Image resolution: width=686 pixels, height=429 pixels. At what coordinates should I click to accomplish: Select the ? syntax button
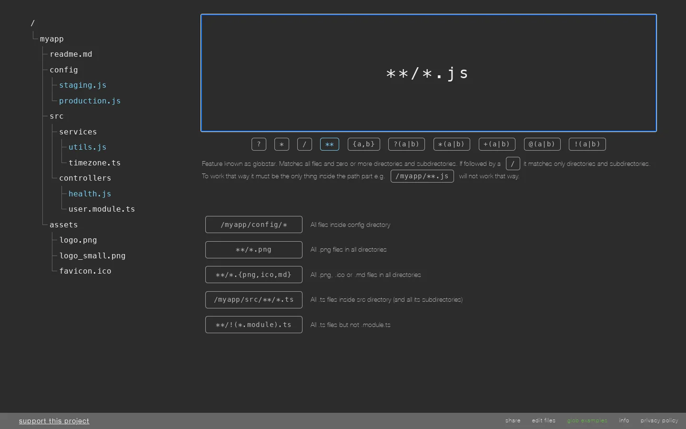coord(259,144)
